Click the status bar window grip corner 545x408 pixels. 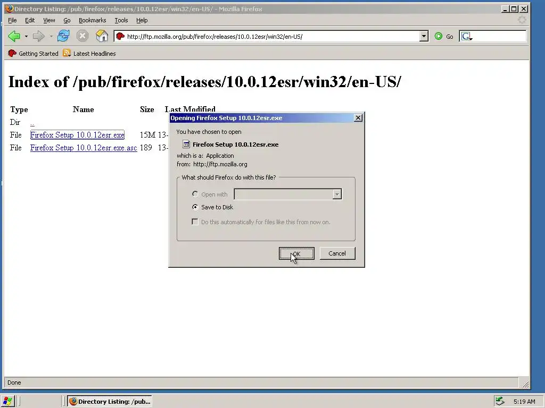pyautogui.click(x=525, y=384)
